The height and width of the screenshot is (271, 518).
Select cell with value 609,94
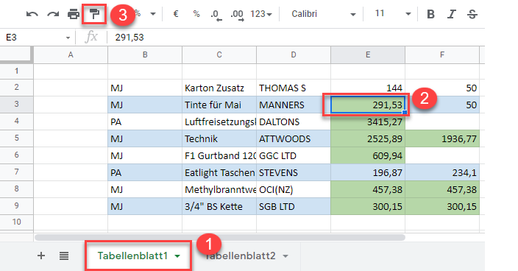368,155
